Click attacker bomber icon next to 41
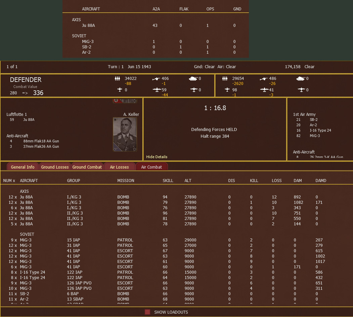Image resolution: width=353 pixels, height=317 pixels. click(x=264, y=90)
